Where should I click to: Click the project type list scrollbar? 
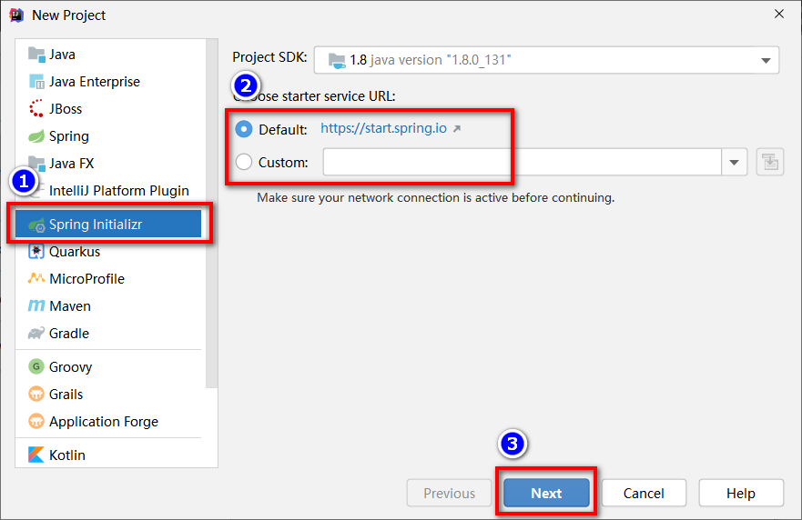coord(212,214)
